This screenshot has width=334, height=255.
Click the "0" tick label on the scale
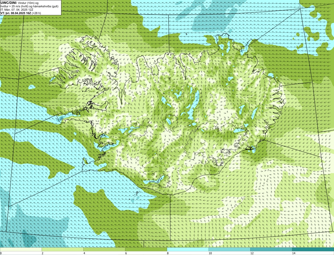tap(1, 253)
